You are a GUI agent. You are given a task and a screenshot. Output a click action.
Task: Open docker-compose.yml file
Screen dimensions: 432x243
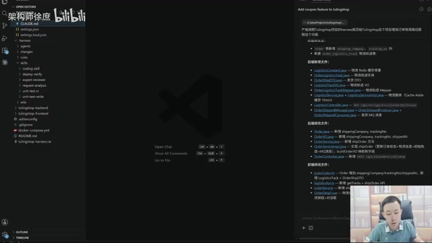[x=34, y=130]
